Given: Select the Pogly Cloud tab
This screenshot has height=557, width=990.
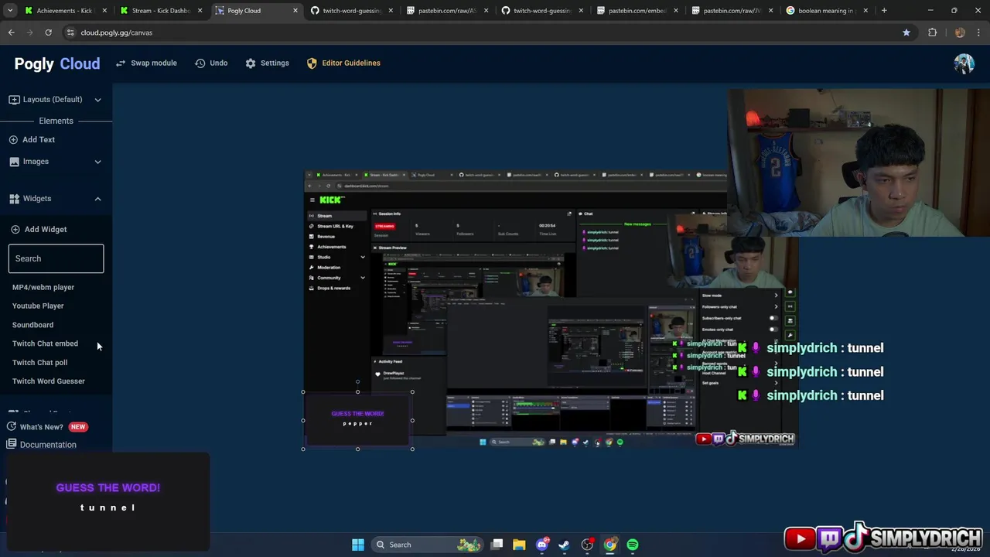Looking at the screenshot, I should coord(255,11).
